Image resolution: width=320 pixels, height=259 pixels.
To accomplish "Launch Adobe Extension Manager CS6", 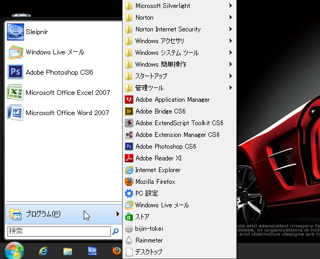I will 177,135.
